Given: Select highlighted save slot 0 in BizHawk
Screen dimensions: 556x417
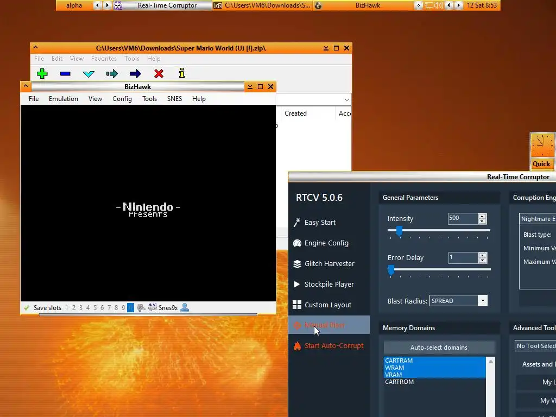Looking at the screenshot, I should click(130, 308).
